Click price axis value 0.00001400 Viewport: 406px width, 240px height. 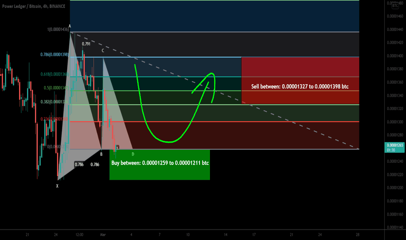[x=395, y=56]
